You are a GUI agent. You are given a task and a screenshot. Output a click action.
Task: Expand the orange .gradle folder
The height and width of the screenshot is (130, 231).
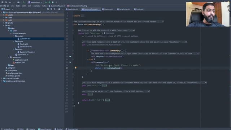4,15
